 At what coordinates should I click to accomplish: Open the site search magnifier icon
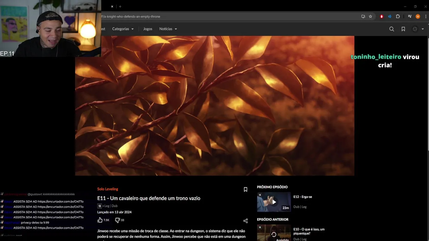click(x=391, y=29)
